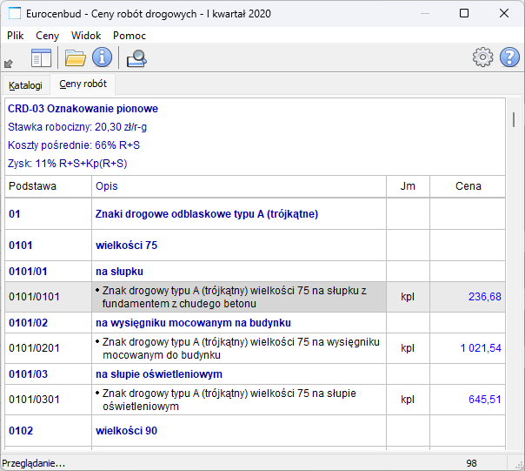
Task: Select the 0101/0301 lighting pole row
Action: coord(238,400)
